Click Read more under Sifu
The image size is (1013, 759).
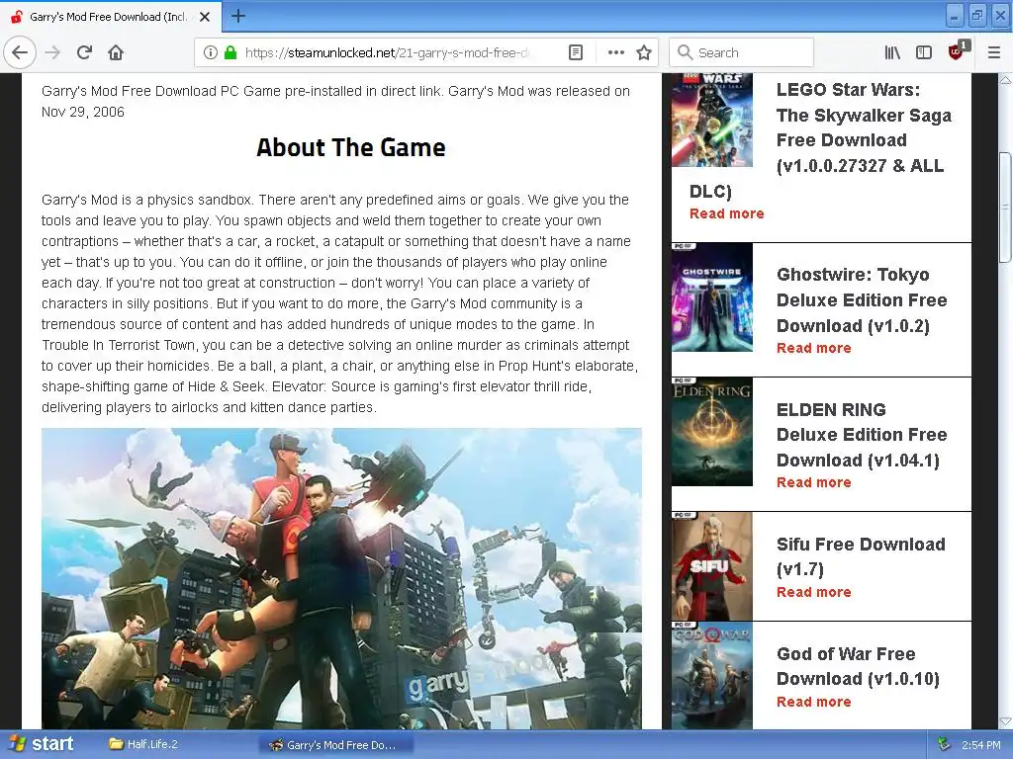pyautogui.click(x=813, y=592)
